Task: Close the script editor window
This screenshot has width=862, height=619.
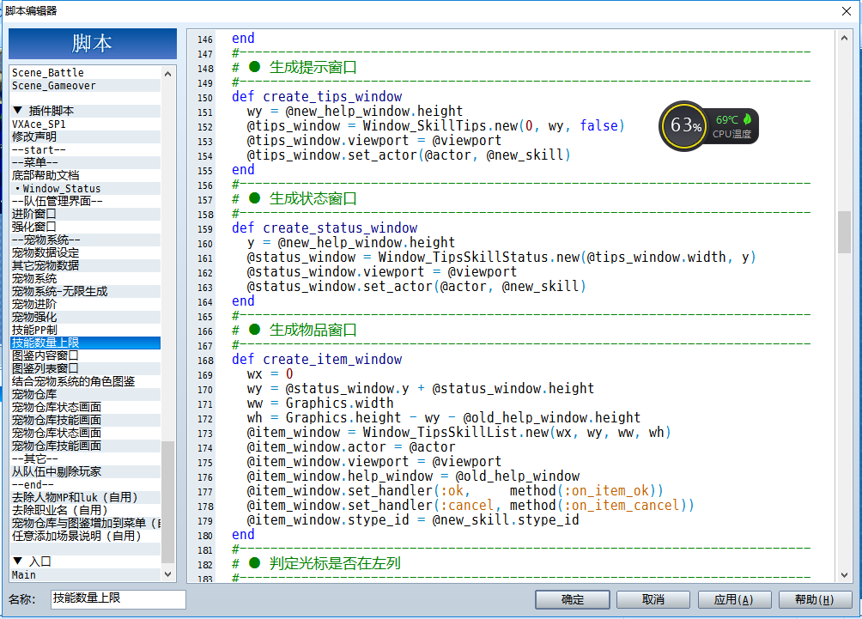Action: pyautogui.click(x=847, y=11)
